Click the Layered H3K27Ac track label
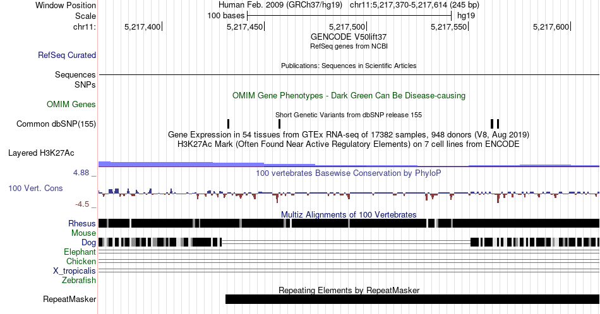The image size is (600, 314). [41, 153]
